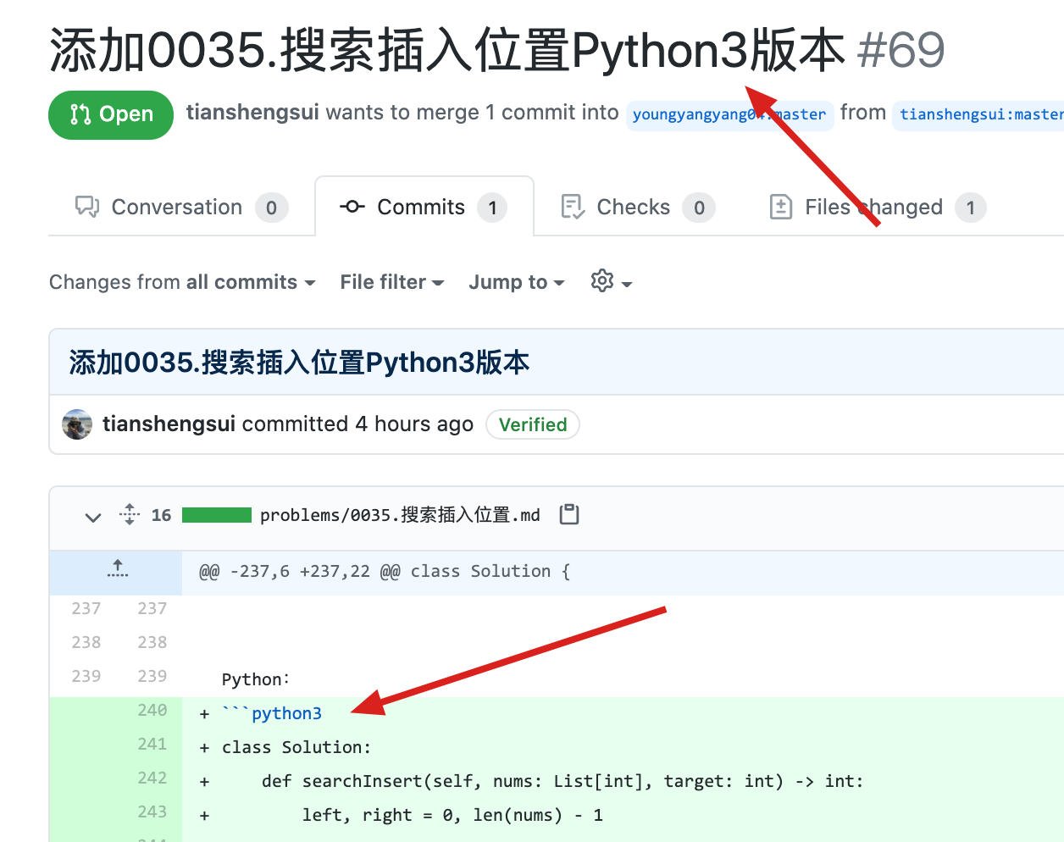This screenshot has width=1064, height=842.
Task: Click the green Open pull request badge
Action: 111,114
